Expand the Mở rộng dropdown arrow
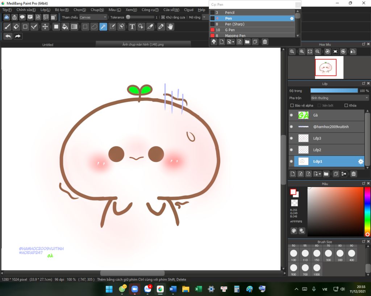 click(204, 17)
